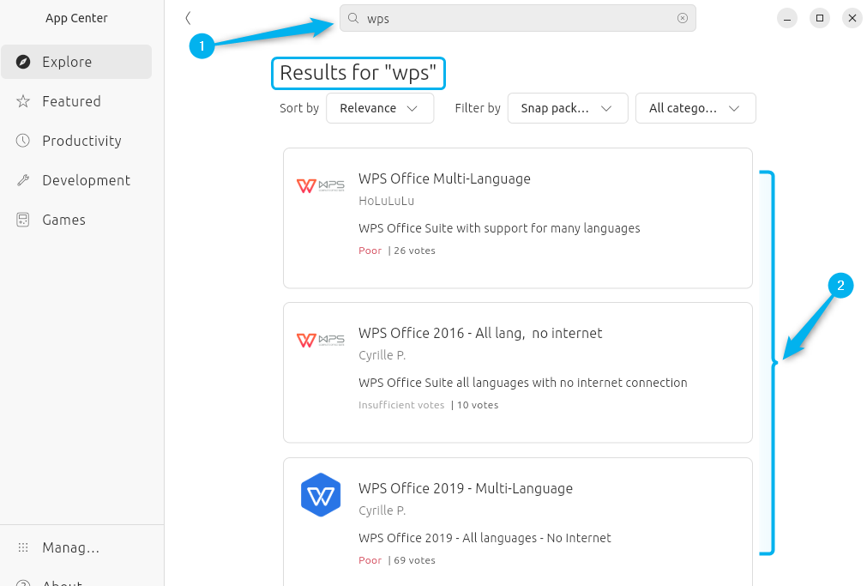The width and height of the screenshot is (867, 586).
Task: Clear the search field with the x icon
Action: tap(683, 17)
